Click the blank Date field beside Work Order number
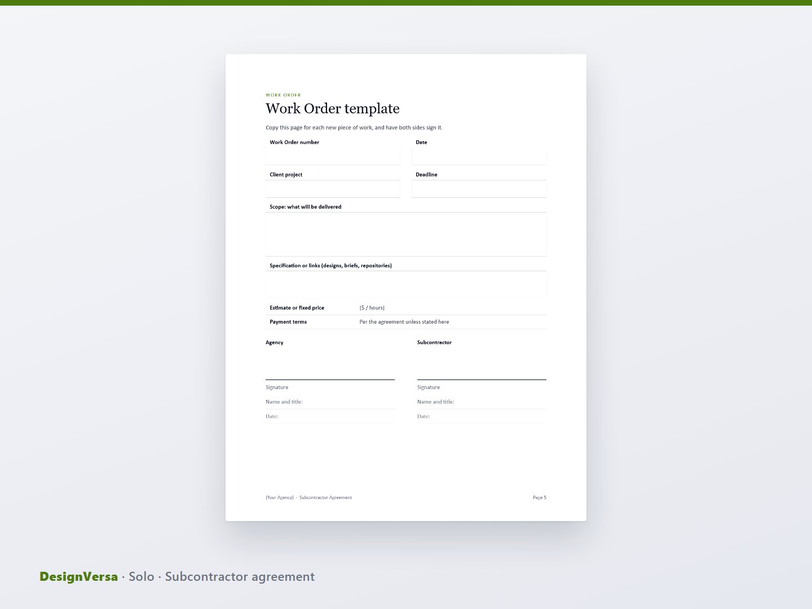This screenshot has height=609, width=812. (x=479, y=156)
